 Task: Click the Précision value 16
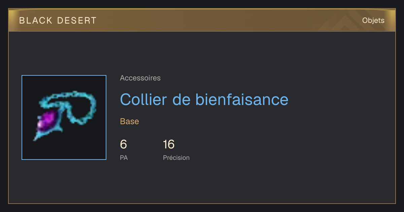[x=169, y=144]
